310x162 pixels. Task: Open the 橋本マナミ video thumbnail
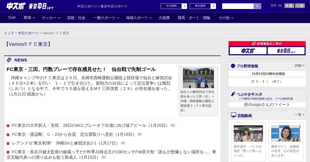point(286,133)
